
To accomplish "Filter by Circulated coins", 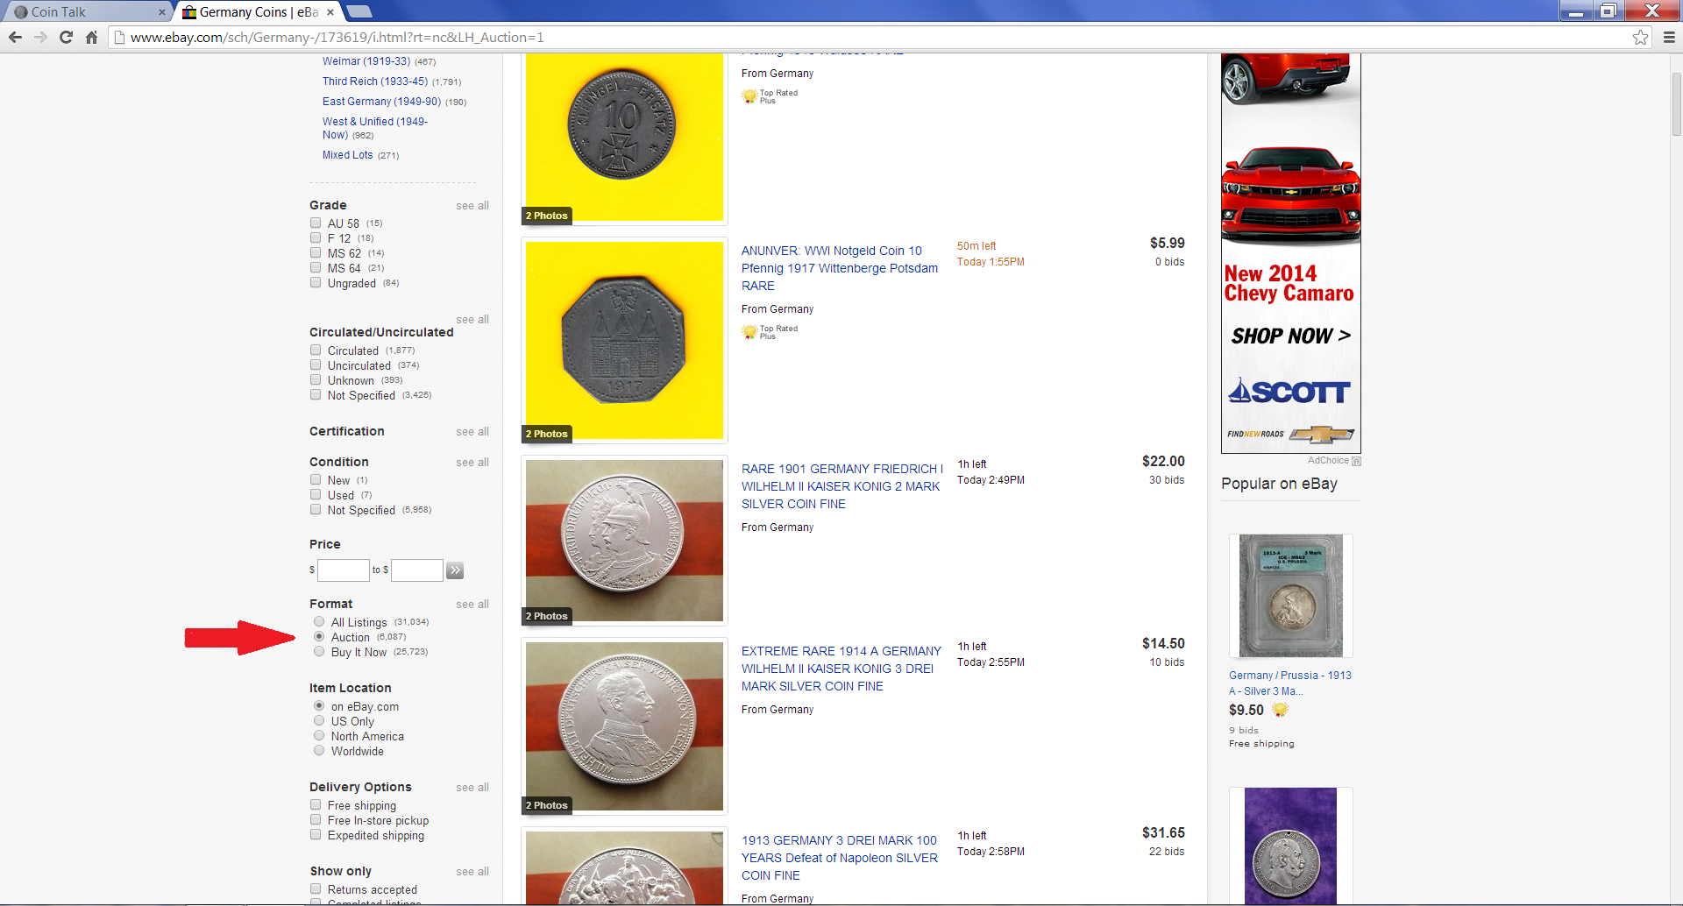I will tap(316, 350).
